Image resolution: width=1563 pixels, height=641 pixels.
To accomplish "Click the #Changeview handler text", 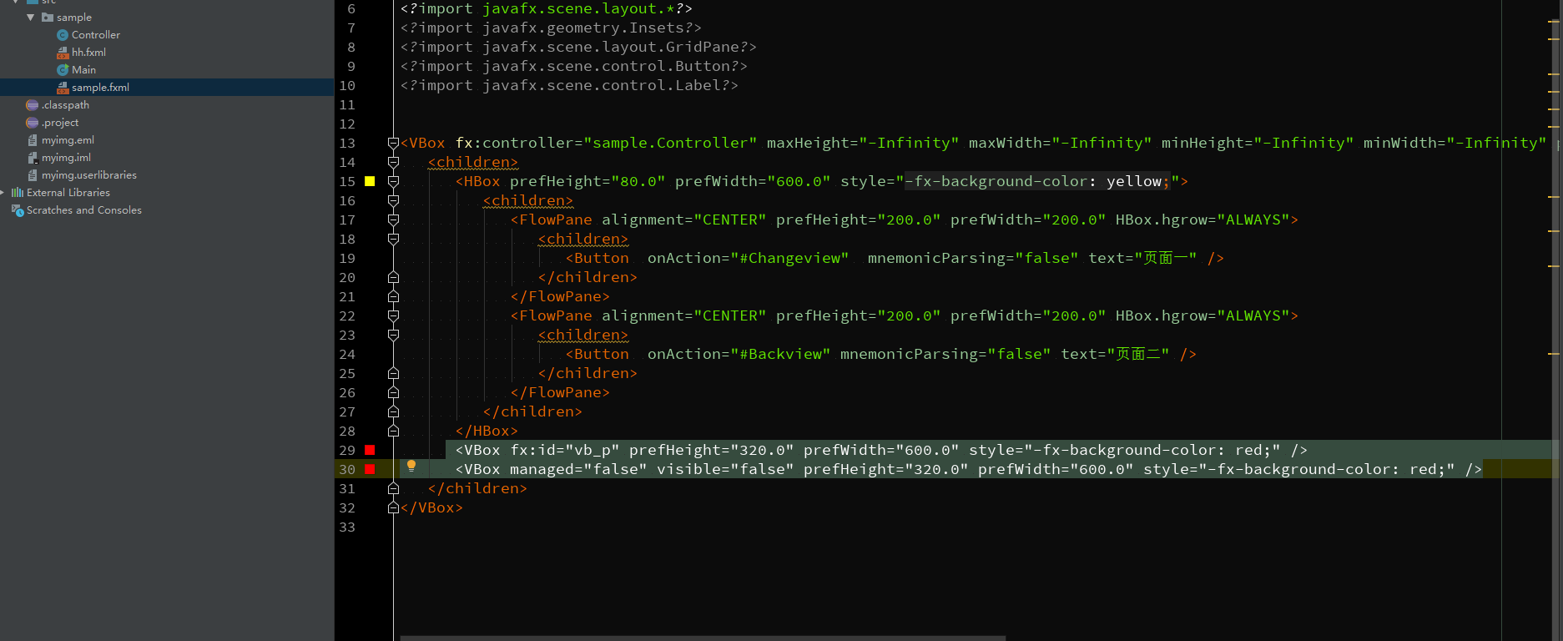I will point(789,258).
